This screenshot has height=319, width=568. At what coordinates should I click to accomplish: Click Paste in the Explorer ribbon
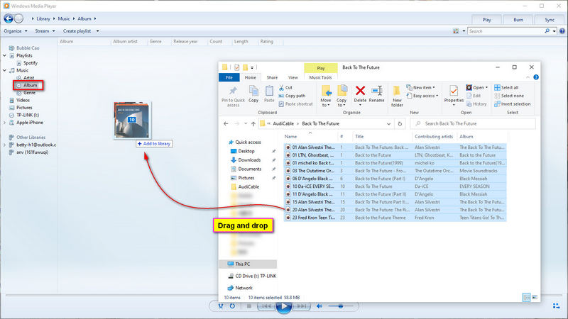[x=269, y=94]
